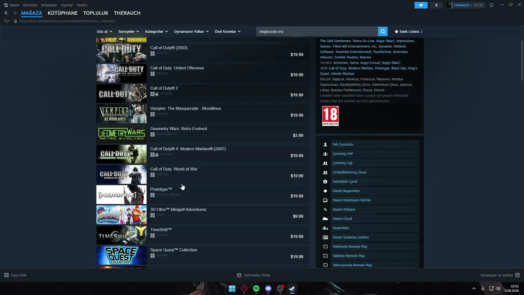Switch to Big Picture mode icon
The width and height of the screenshot is (524, 295).
coord(492,5)
